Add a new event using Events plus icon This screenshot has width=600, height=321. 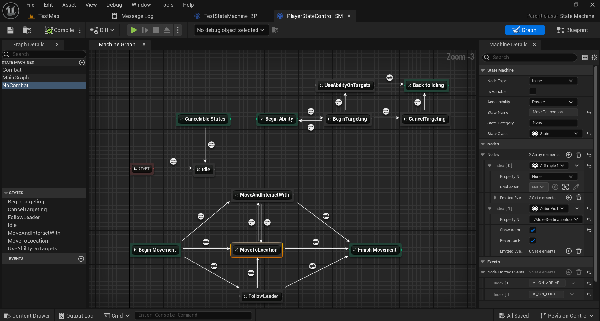pos(81,259)
